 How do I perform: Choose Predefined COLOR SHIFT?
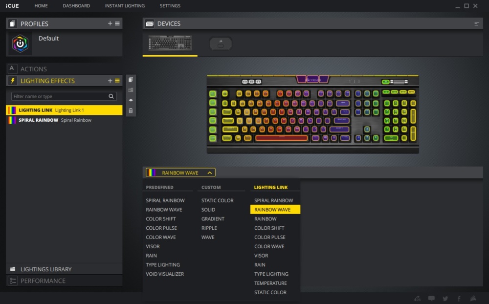point(160,218)
